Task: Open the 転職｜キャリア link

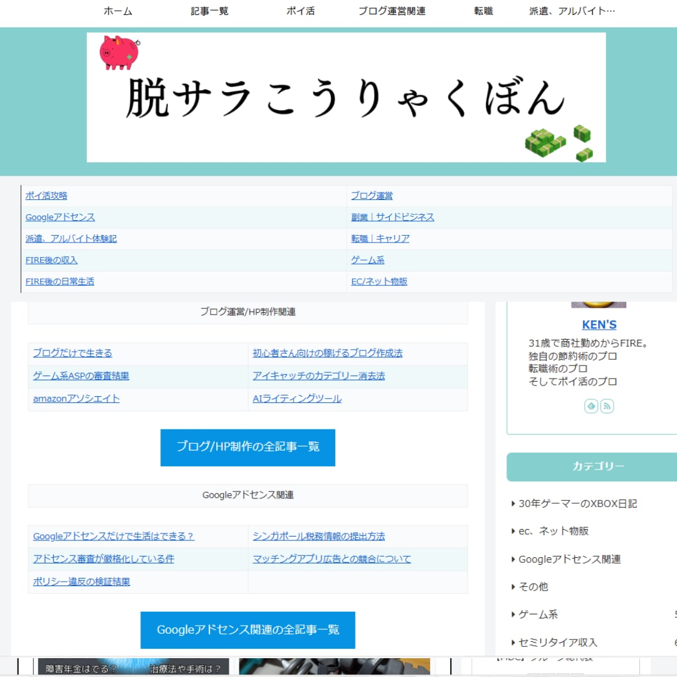Action: point(380,239)
